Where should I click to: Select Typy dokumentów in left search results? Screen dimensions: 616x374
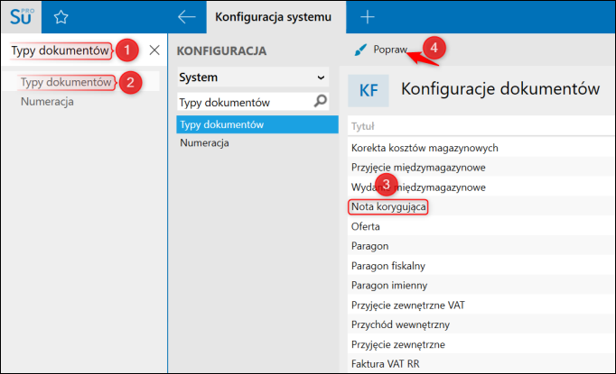(x=66, y=82)
